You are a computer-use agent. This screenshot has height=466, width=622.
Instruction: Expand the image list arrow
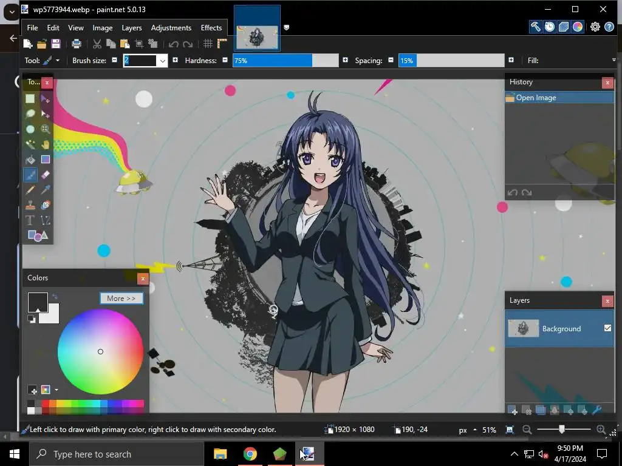287,27
